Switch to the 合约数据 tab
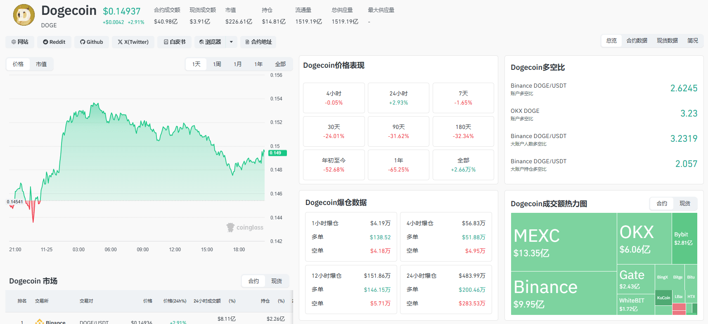 tap(637, 40)
